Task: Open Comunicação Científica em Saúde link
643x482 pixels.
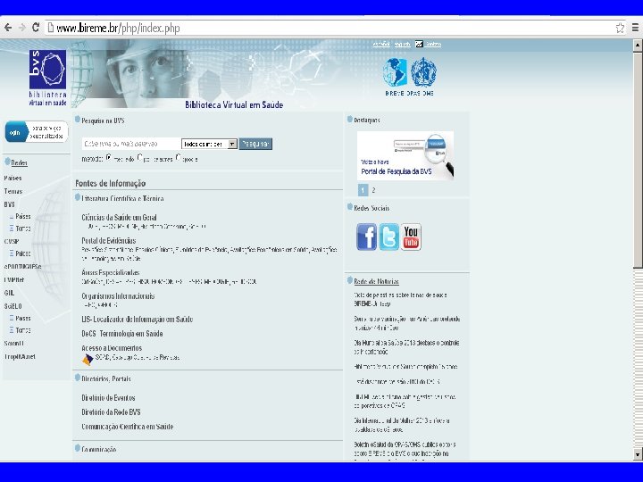Action: (127, 427)
